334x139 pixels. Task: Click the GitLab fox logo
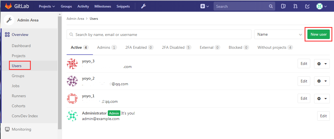tap(8, 6)
